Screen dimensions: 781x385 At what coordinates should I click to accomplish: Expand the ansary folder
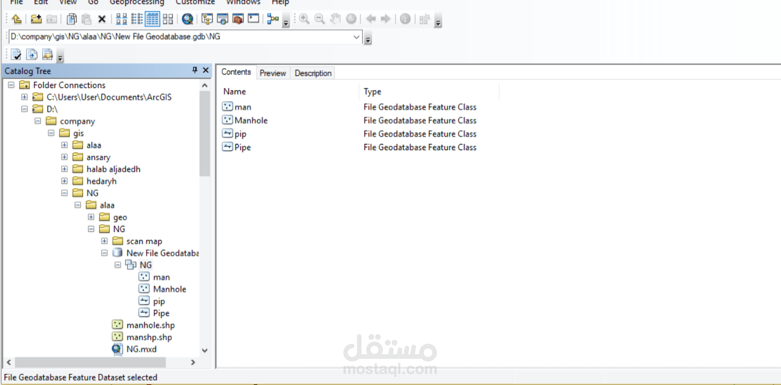(65, 157)
